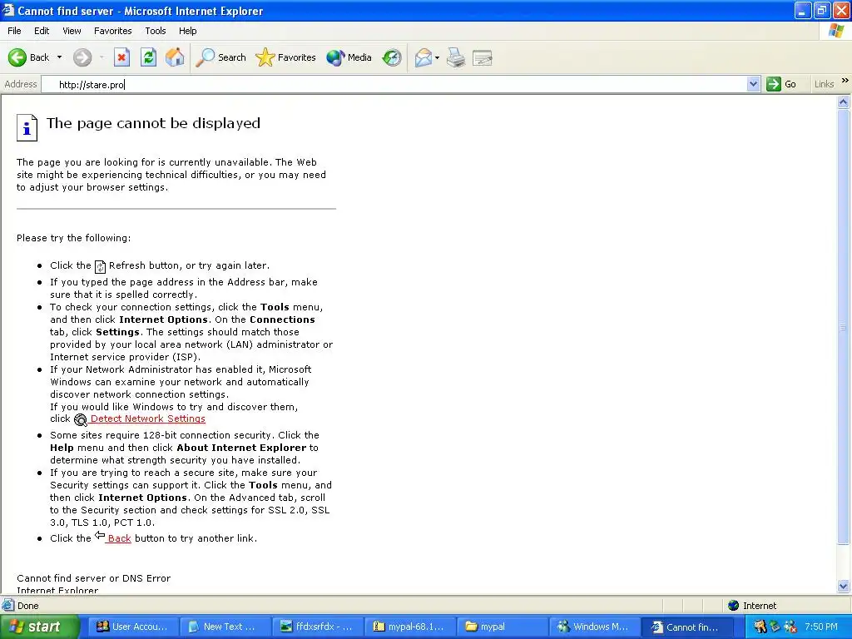Image resolution: width=852 pixels, height=639 pixels.
Task: Go to the Home page icon
Action: point(175,57)
